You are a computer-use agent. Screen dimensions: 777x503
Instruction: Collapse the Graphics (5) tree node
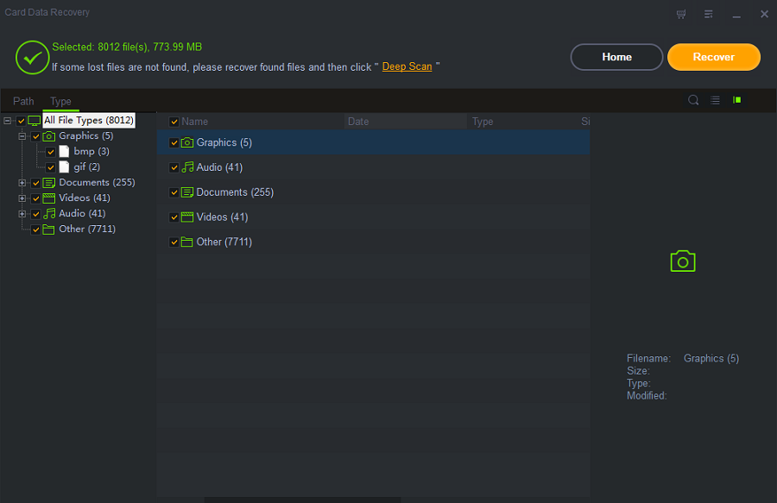(22, 136)
